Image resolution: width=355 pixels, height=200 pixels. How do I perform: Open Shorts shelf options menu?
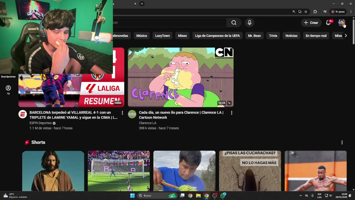[342, 142]
